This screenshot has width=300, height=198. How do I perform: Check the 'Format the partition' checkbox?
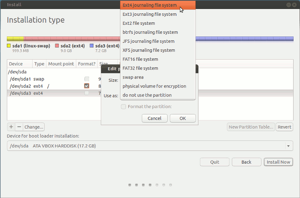tap(124, 107)
